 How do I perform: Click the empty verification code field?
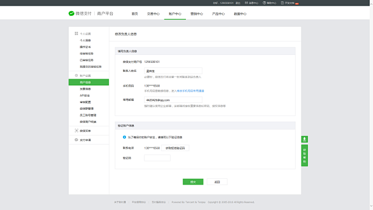(157, 158)
